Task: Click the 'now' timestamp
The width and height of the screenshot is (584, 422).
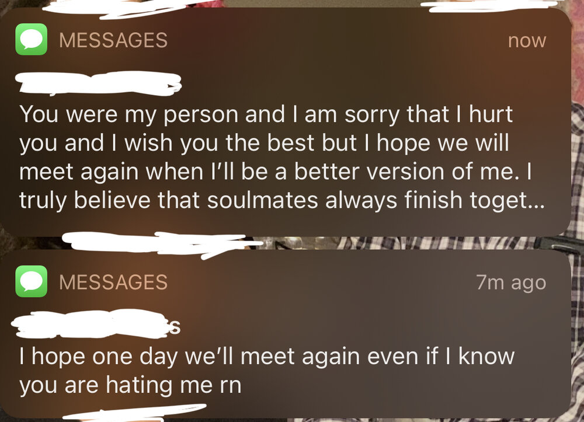Action: point(527,40)
